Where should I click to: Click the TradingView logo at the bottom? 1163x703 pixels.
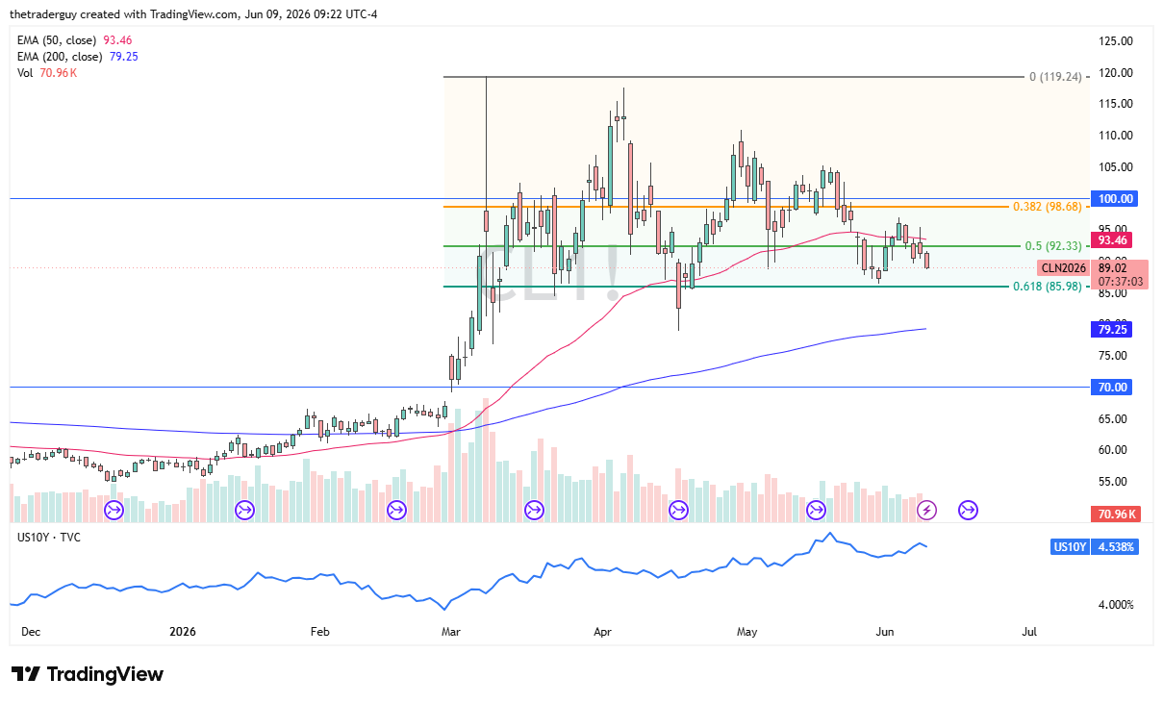(88, 674)
